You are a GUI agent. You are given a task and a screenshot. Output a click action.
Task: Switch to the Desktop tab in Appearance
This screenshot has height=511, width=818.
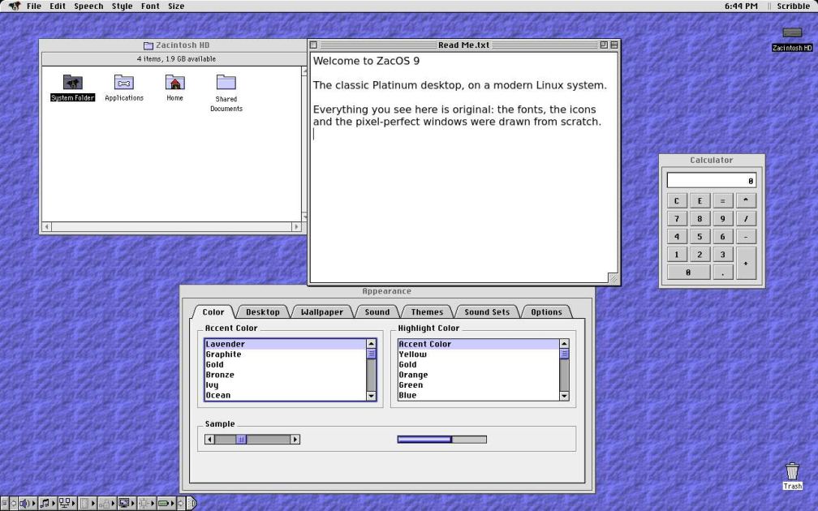262,311
